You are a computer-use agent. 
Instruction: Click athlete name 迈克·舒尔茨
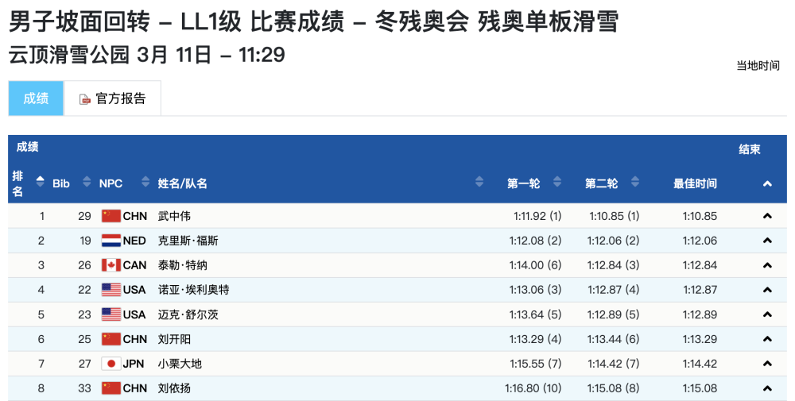click(188, 314)
